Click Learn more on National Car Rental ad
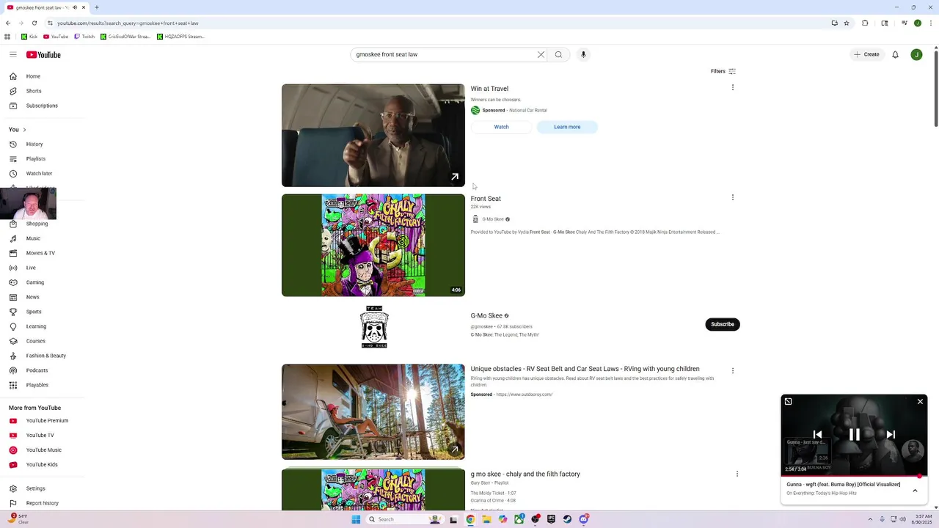Screen dimensions: 939x528 coord(567,127)
